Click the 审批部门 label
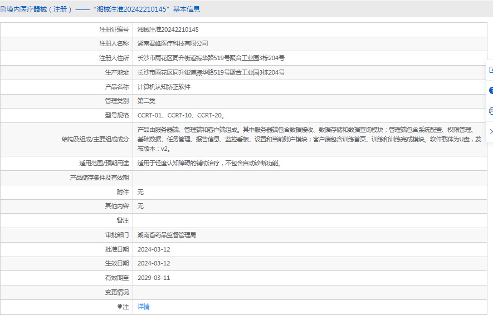 [116, 235]
